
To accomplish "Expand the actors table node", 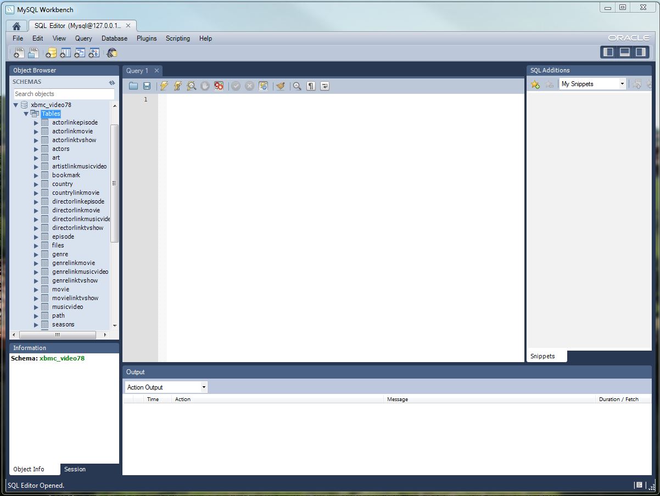I will 36,149.
